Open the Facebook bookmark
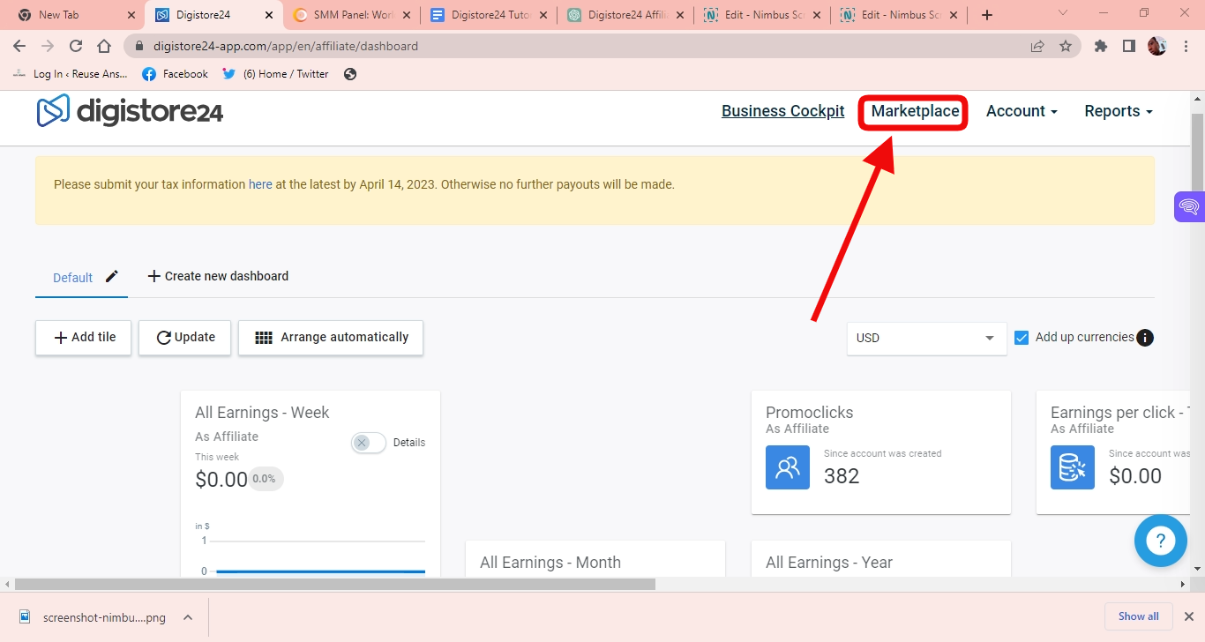 [x=176, y=74]
